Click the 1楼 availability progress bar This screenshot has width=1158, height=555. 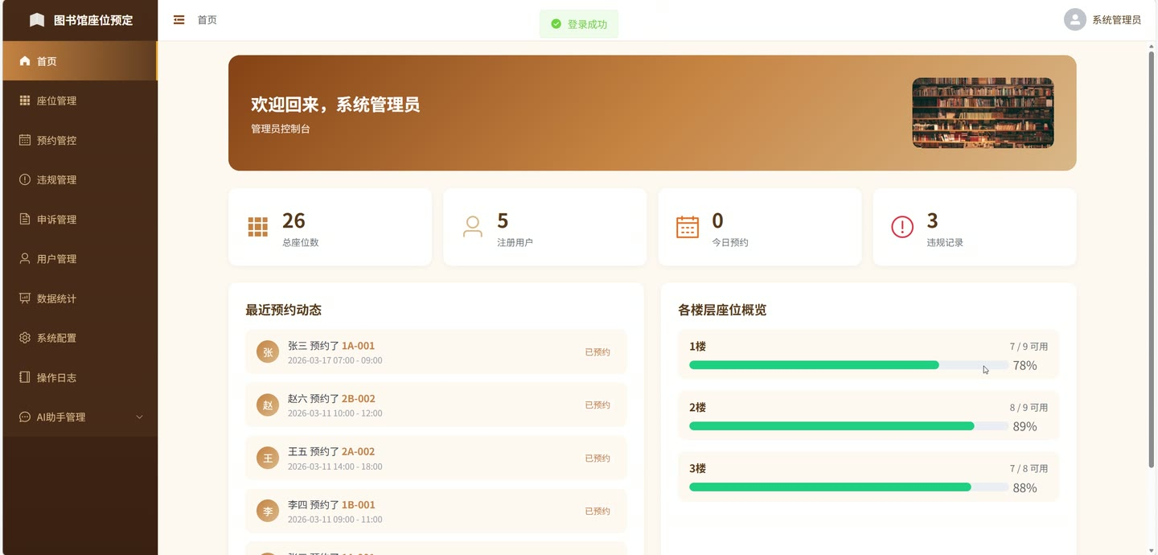848,365
